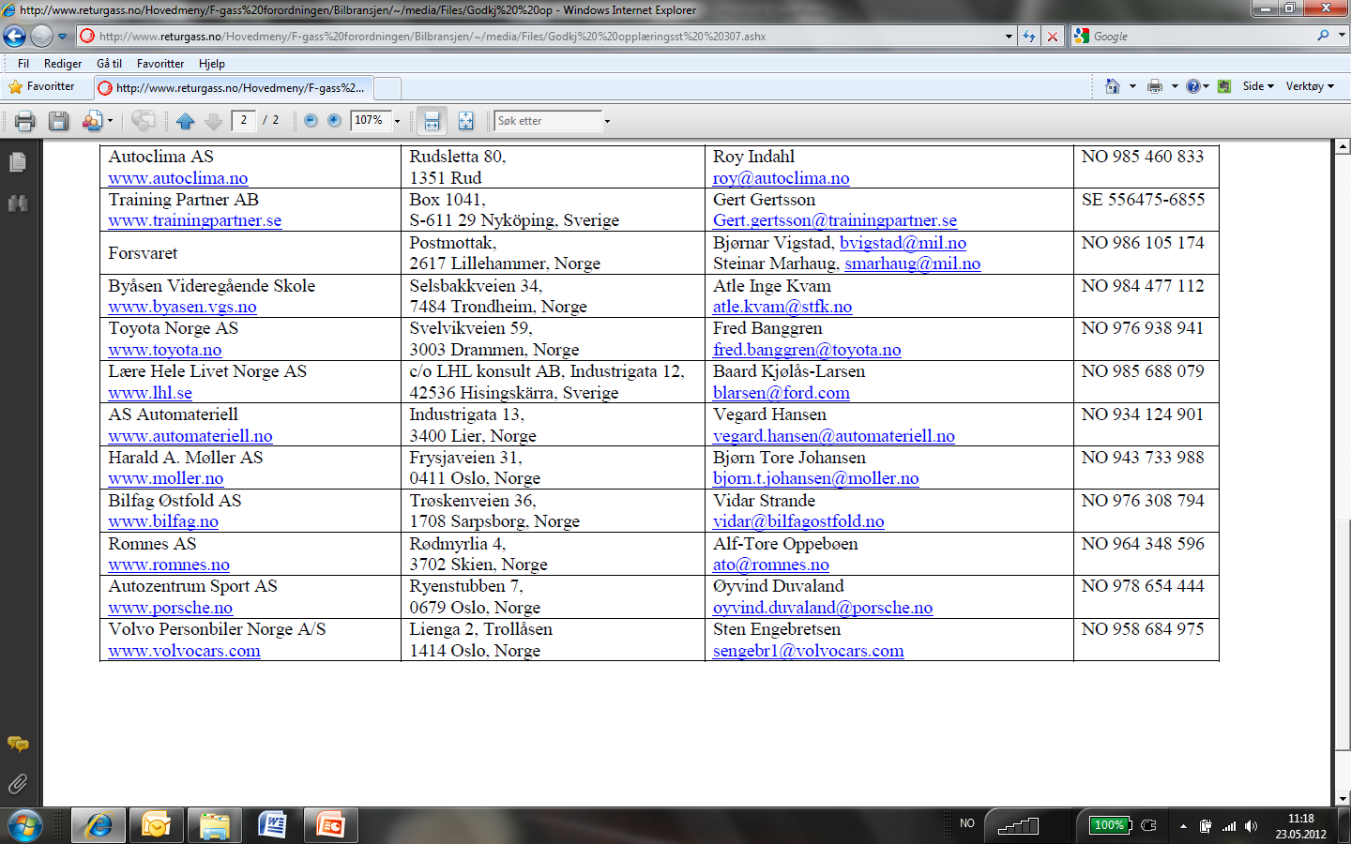Open recent pages dropdown arrow
This screenshot has width=1351, height=844.
[63, 37]
